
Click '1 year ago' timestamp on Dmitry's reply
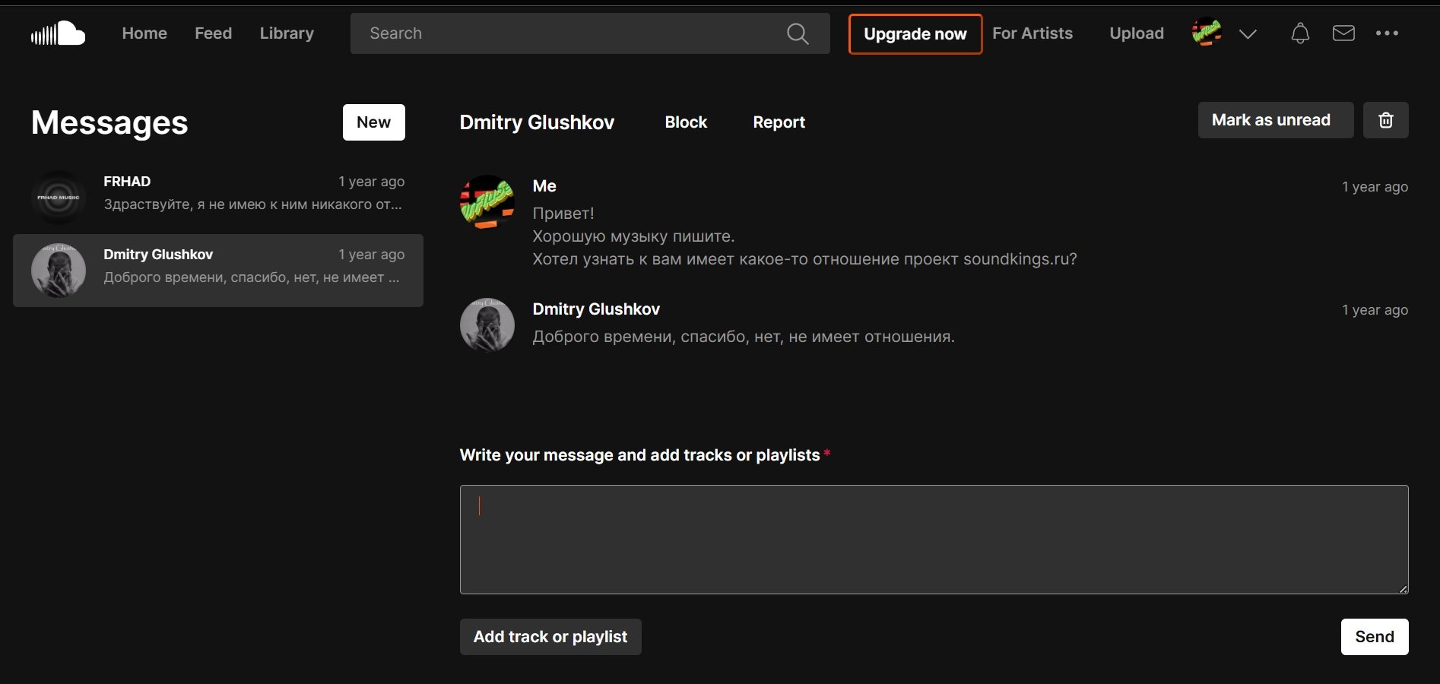1375,310
